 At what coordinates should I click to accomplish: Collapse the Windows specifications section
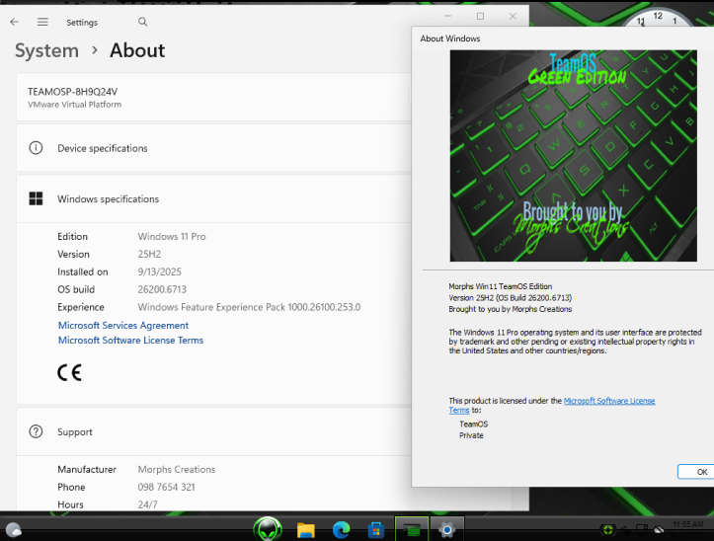pos(214,199)
